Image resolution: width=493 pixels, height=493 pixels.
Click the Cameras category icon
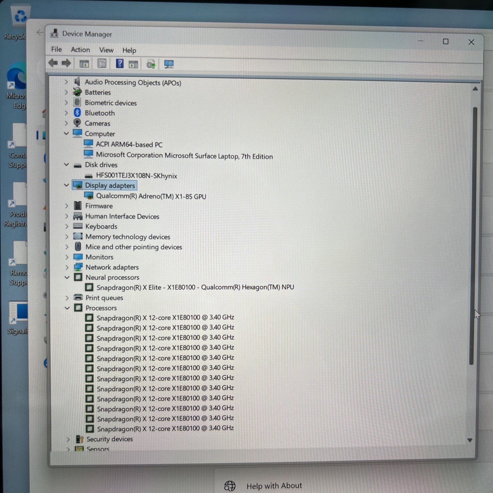pos(77,123)
